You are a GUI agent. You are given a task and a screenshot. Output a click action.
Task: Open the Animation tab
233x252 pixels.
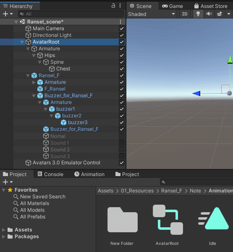coord(89,174)
